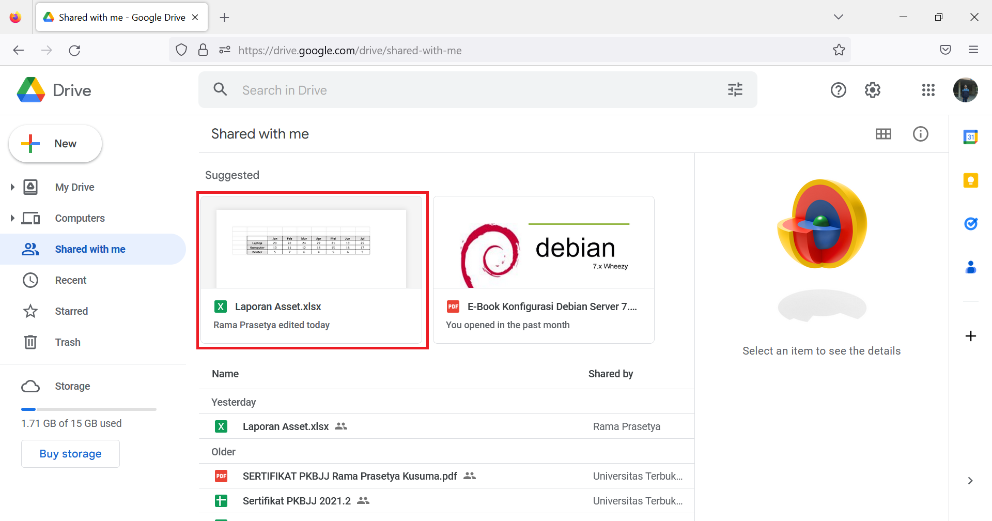This screenshot has width=992, height=521.
Task: Open Storage in sidebar
Action: tap(72, 386)
